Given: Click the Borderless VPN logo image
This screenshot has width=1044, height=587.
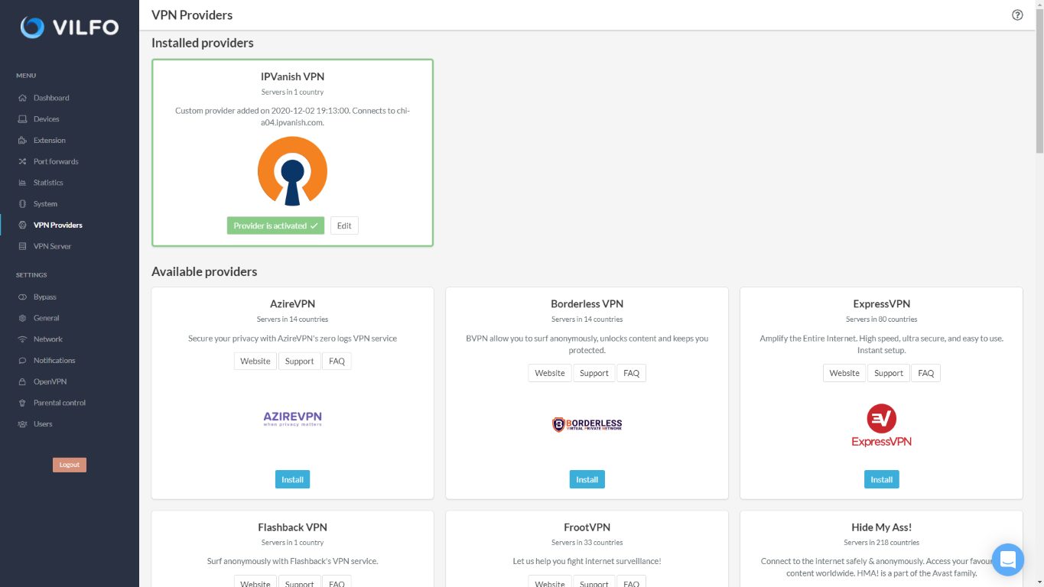Looking at the screenshot, I should coord(587,424).
